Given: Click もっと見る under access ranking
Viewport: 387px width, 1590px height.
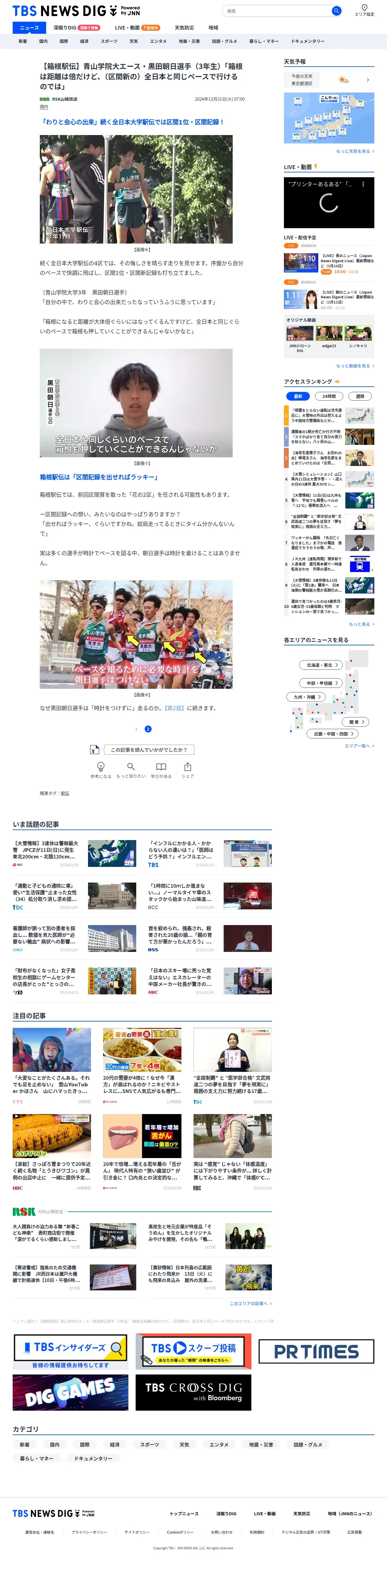Looking at the screenshot, I should pyautogui.click(x=361, y=624).
